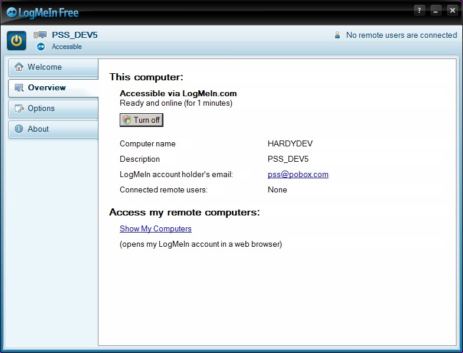Close the LogMeIn Free window

(x=452, y=11)
